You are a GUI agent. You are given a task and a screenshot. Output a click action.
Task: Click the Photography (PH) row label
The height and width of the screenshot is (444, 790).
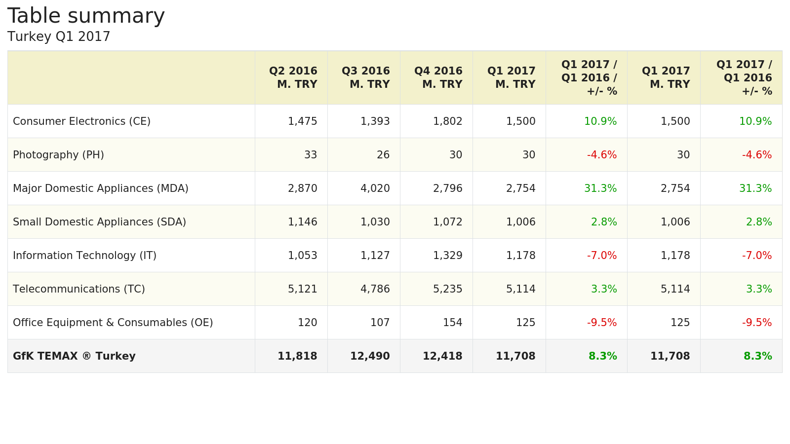coord(58,155)
